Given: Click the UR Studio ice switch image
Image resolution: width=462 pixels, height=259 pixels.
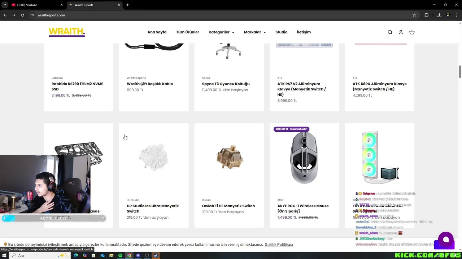Looking at the screenshot, I should [154, 158].
